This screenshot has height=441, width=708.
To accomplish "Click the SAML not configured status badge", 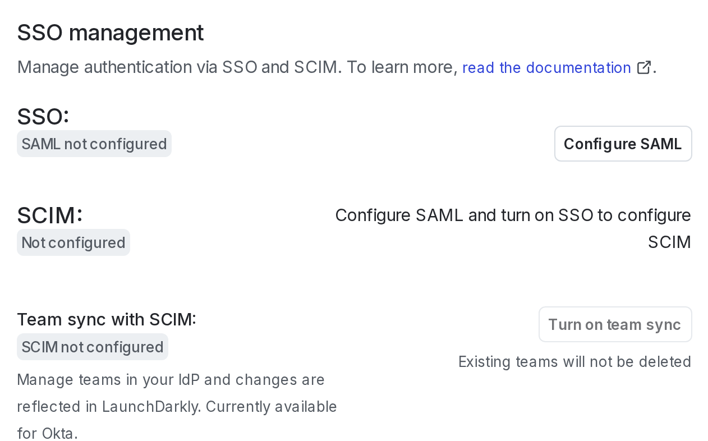I will pyautogui.click(x=94, y=144).
